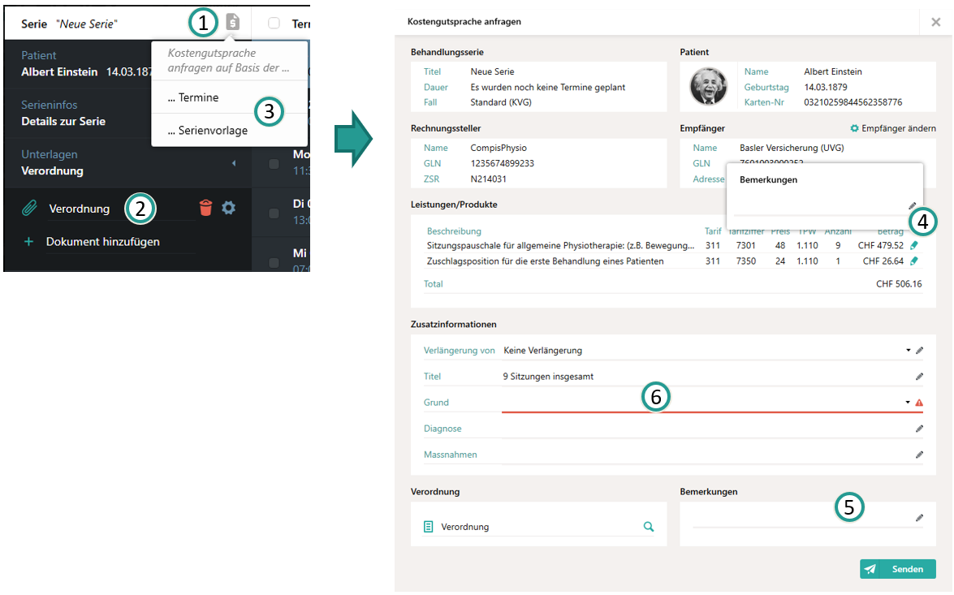Viewport: 954px width, 595px height.
Task: Check the appointment checkbox in the Di row
Action: point(274,213)
